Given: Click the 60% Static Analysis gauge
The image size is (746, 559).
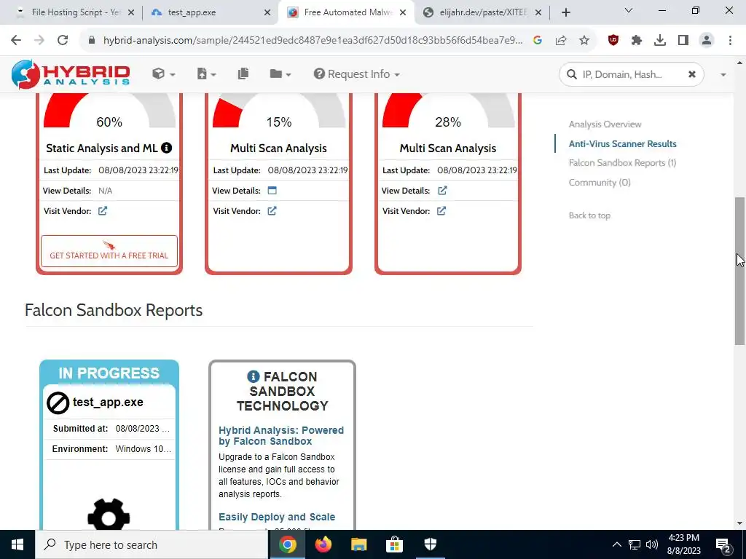Looking at the screenshot, I should [x=109, y=111].
